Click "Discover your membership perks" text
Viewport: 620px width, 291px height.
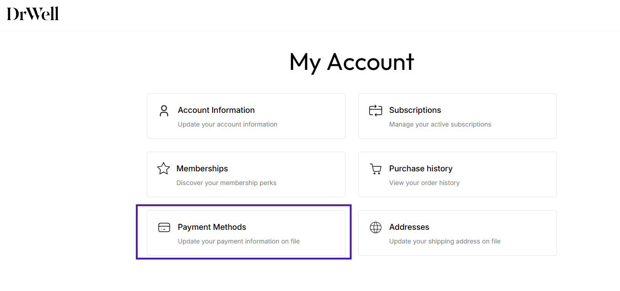pos(226,183)
